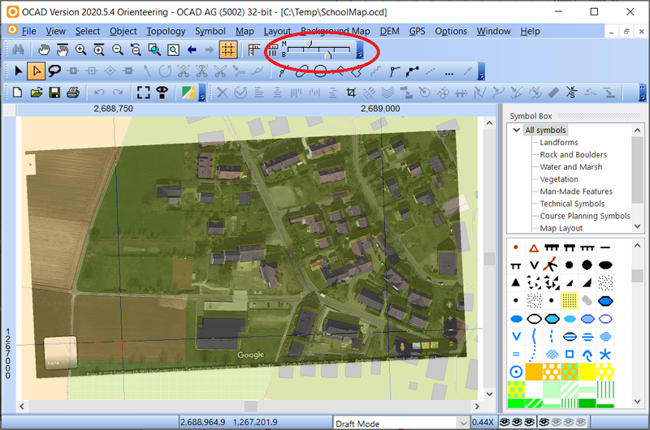Select Course Planning Symbols category

click(x=585, y=216)
